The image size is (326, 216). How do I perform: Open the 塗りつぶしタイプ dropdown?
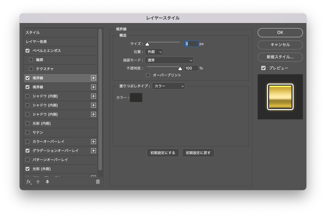tap(169, 86)
